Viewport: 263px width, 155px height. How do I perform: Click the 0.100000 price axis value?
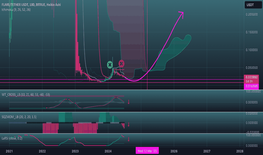click(252, 50)
